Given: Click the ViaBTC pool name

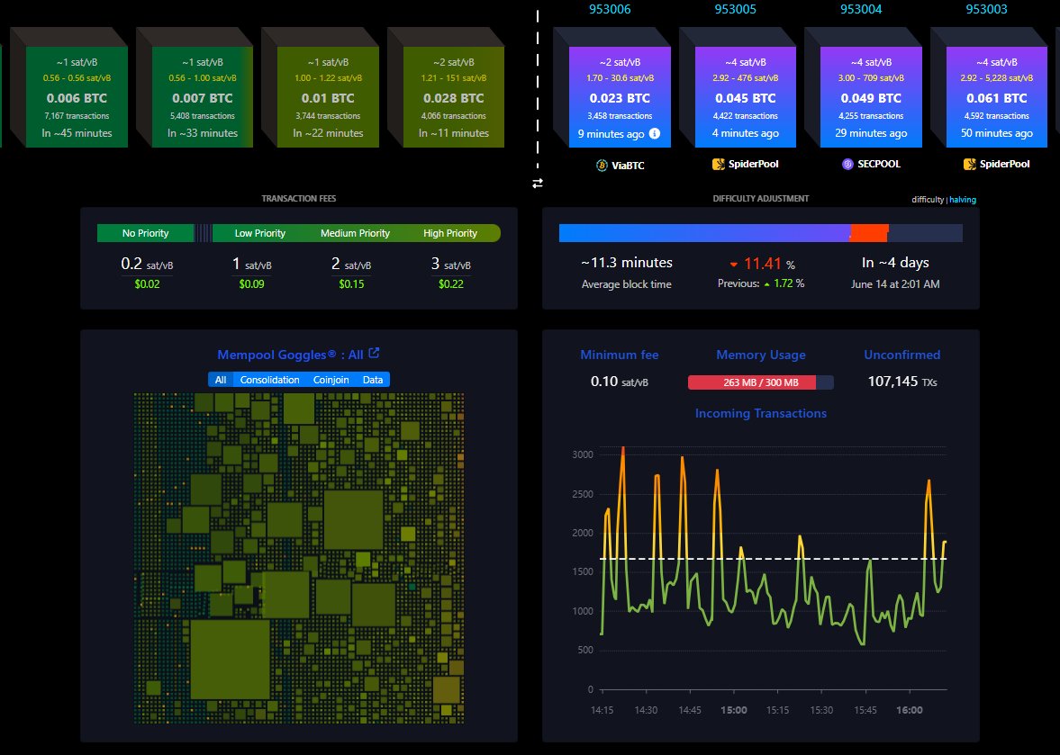Looking at the screenshot, I should coord(628,165).
